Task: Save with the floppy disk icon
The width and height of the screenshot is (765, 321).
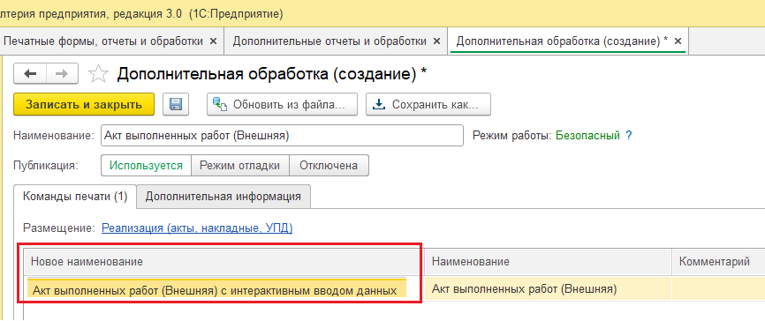Action: (176, 104)
